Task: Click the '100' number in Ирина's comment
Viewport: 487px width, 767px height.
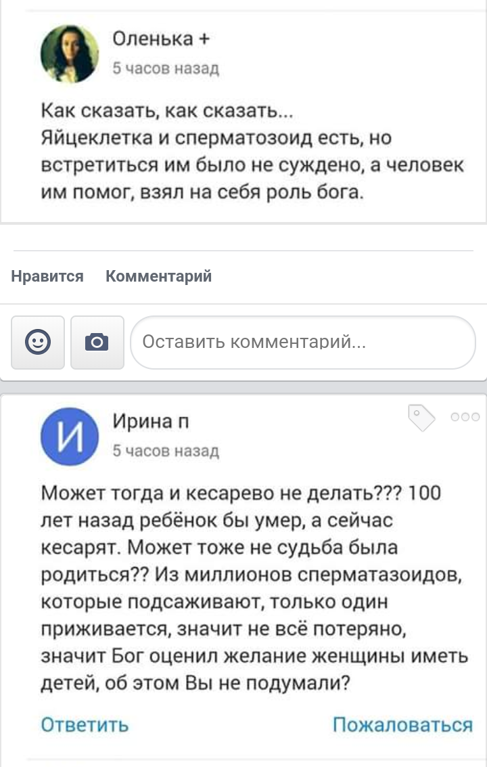Action: click(x=425, y=493)
